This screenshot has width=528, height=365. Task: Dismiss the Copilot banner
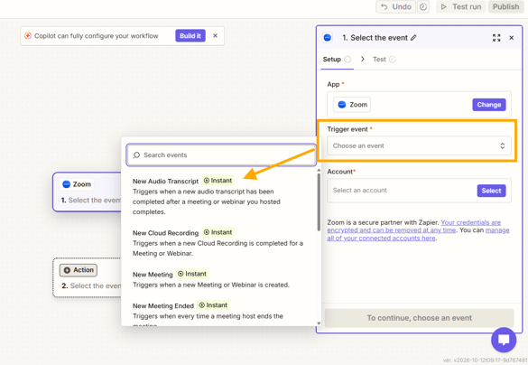(x=215, y=36)
